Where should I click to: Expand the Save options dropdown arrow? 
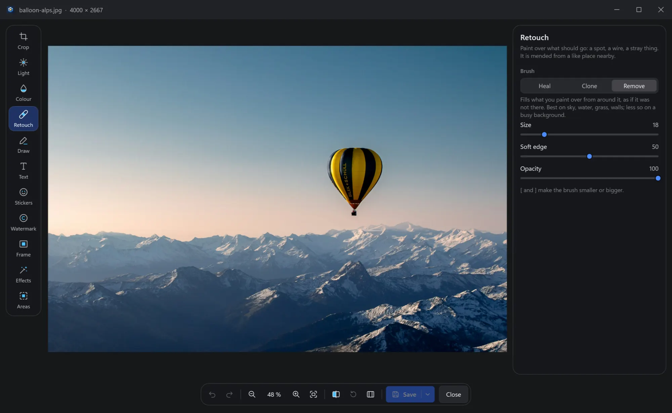tap(428, 394)
